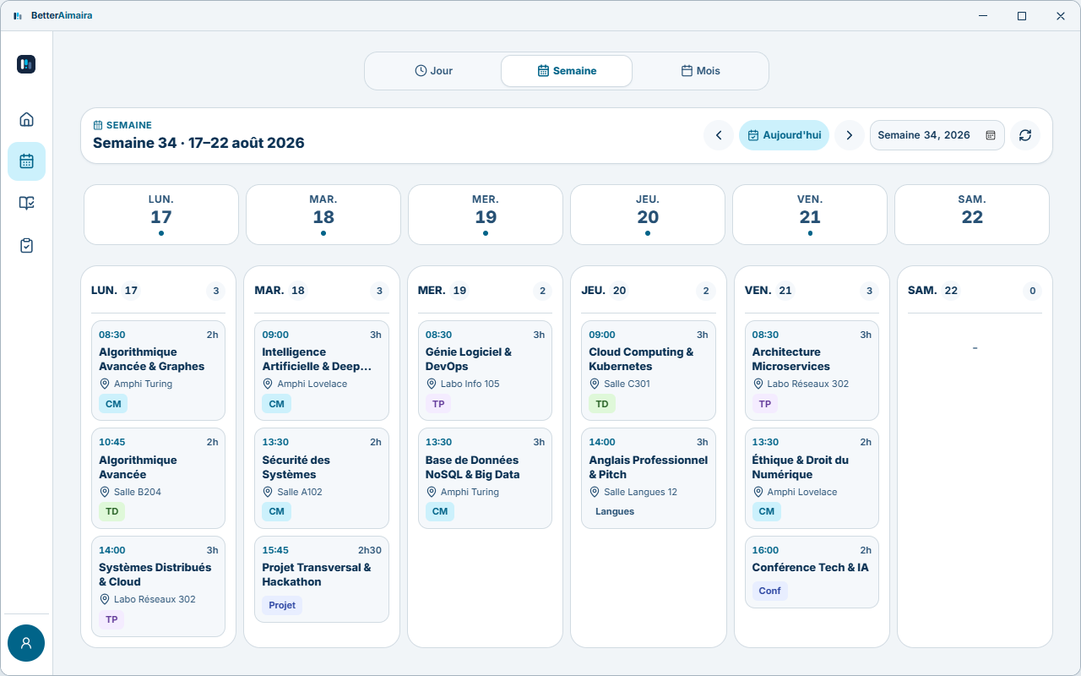Open Génie Logiciel & DevOps course card
This screenshot has height=676, width=1081.
485,370
